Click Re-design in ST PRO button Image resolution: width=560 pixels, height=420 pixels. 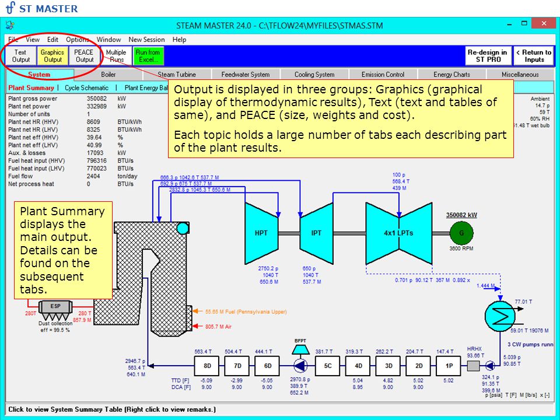tap(488, 56)
